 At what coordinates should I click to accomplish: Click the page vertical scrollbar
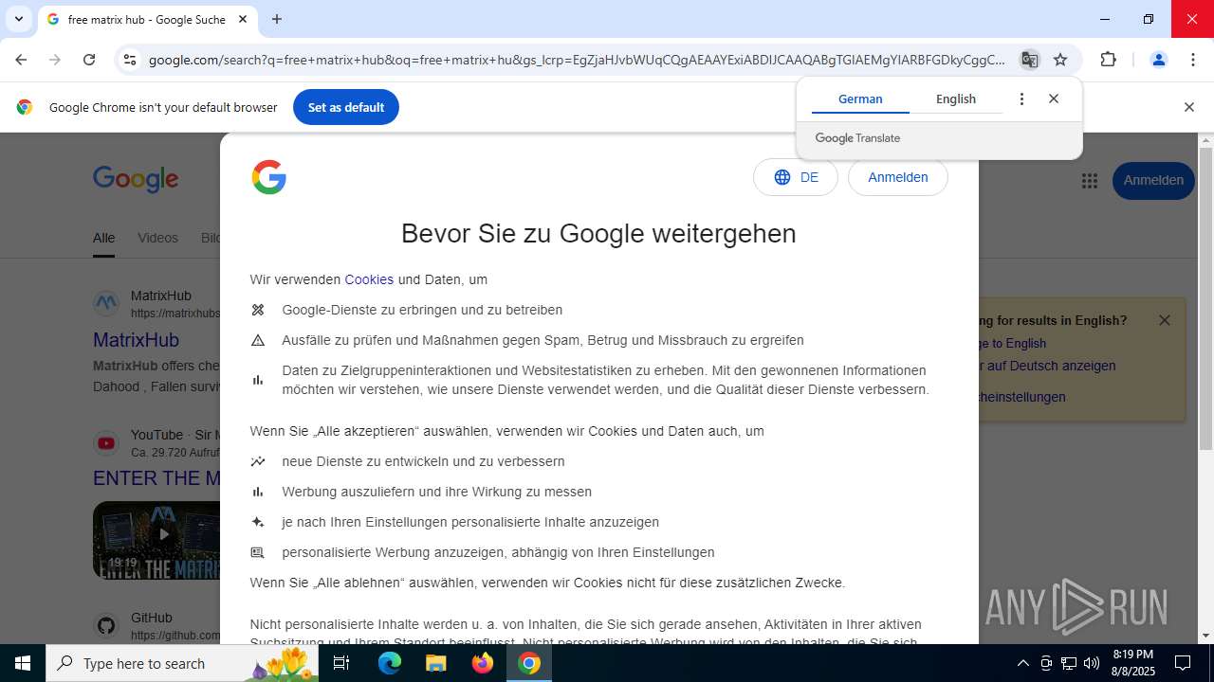click(1205, 298)
